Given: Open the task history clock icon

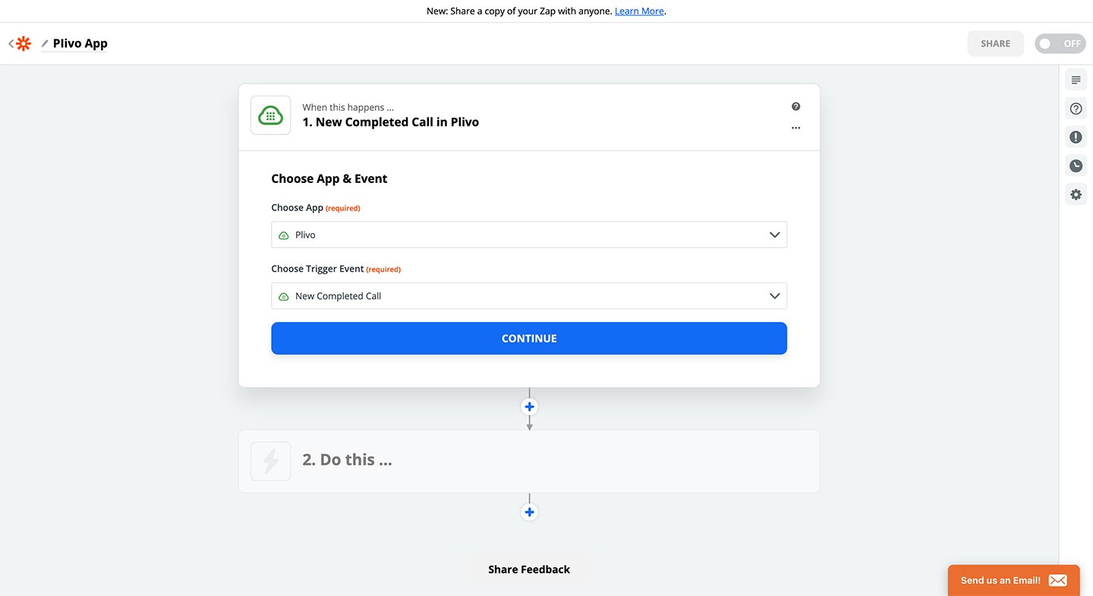Looking at the screenshot, I should (x=1076, y=166).
